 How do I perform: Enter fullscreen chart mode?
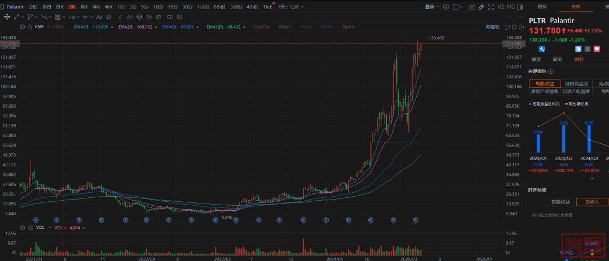click(491, 7)
